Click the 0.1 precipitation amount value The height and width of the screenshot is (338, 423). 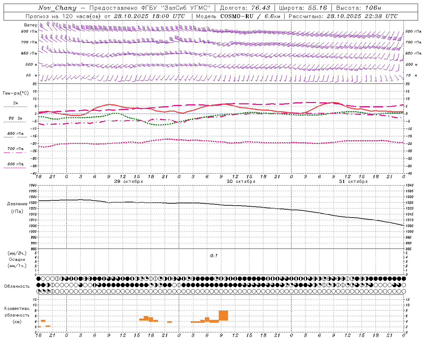214,256
